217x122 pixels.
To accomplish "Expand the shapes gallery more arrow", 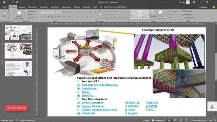I will pyautogui.click(x=148, y=17).
